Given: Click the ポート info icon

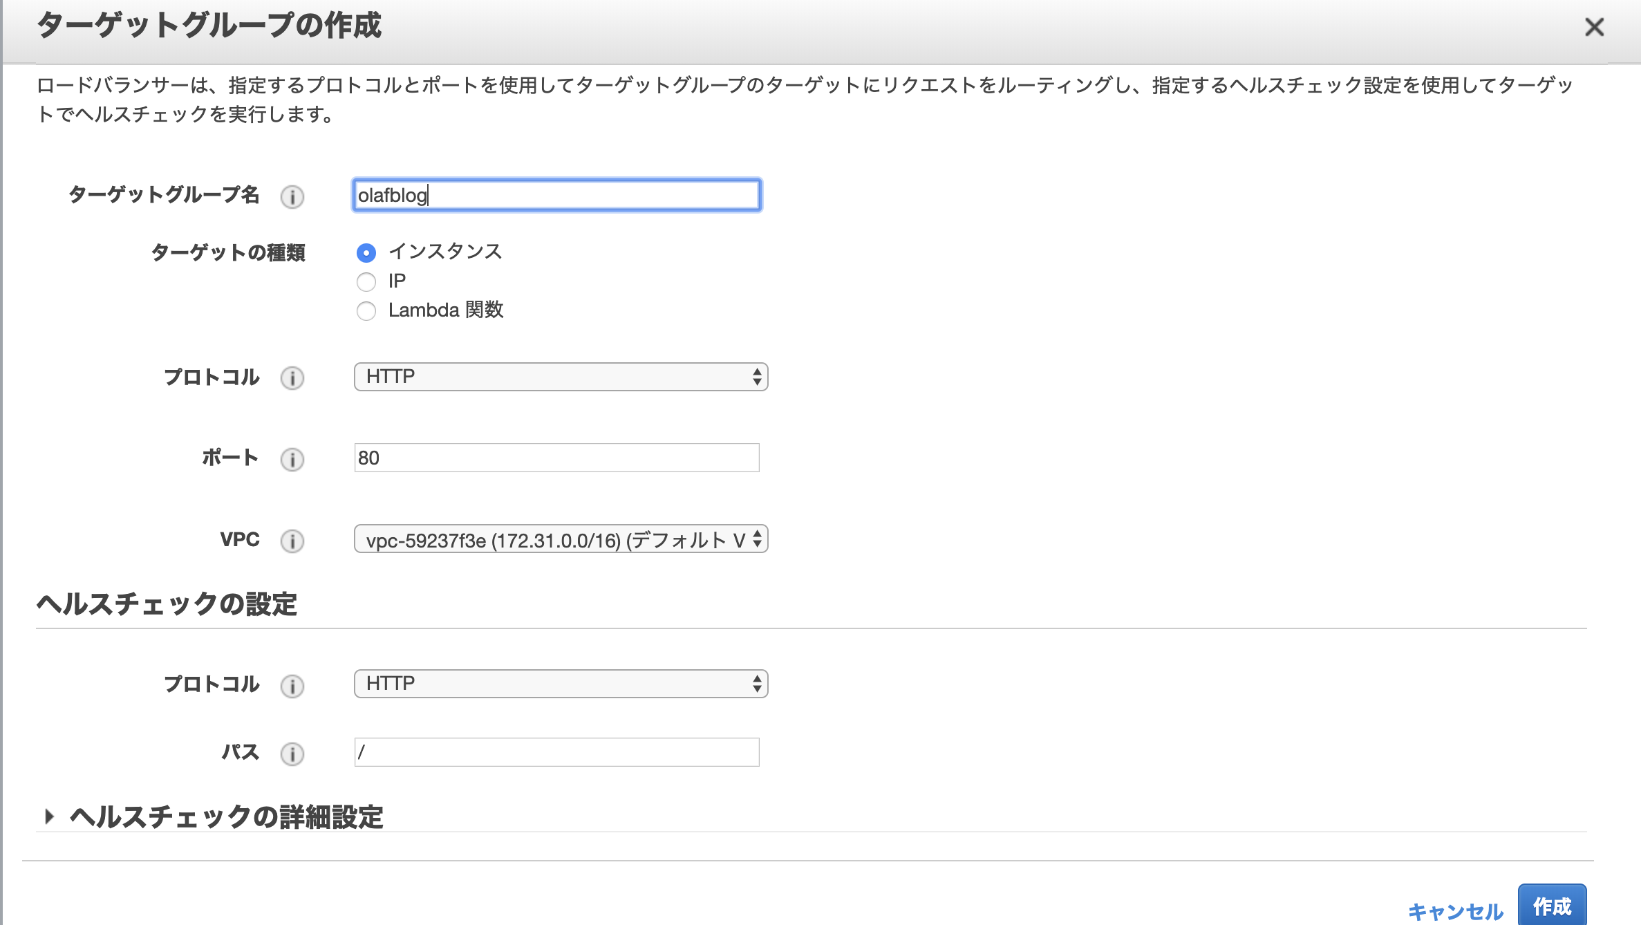Looking at the screenshot, I should [293, 460].
